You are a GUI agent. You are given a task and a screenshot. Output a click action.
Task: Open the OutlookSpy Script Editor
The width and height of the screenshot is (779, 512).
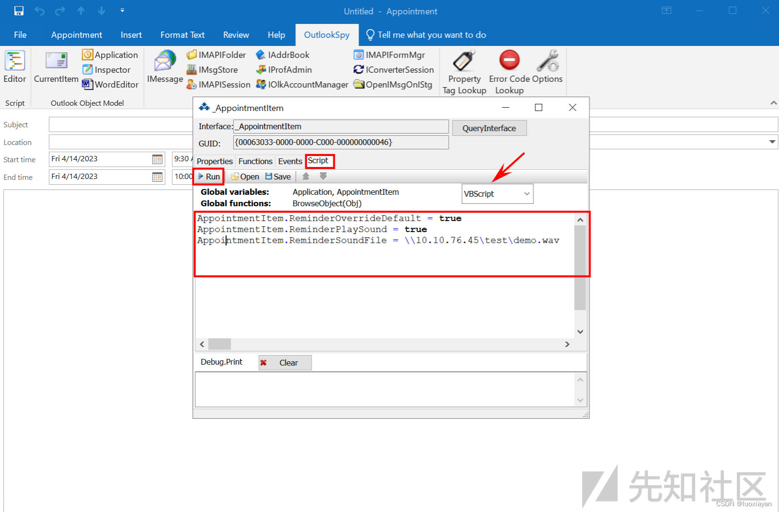[x=15, y=67]
